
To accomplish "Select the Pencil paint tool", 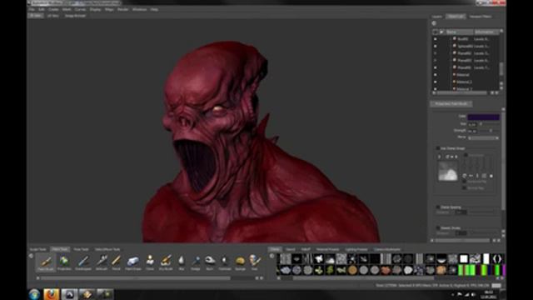I will tap(116, 262).
